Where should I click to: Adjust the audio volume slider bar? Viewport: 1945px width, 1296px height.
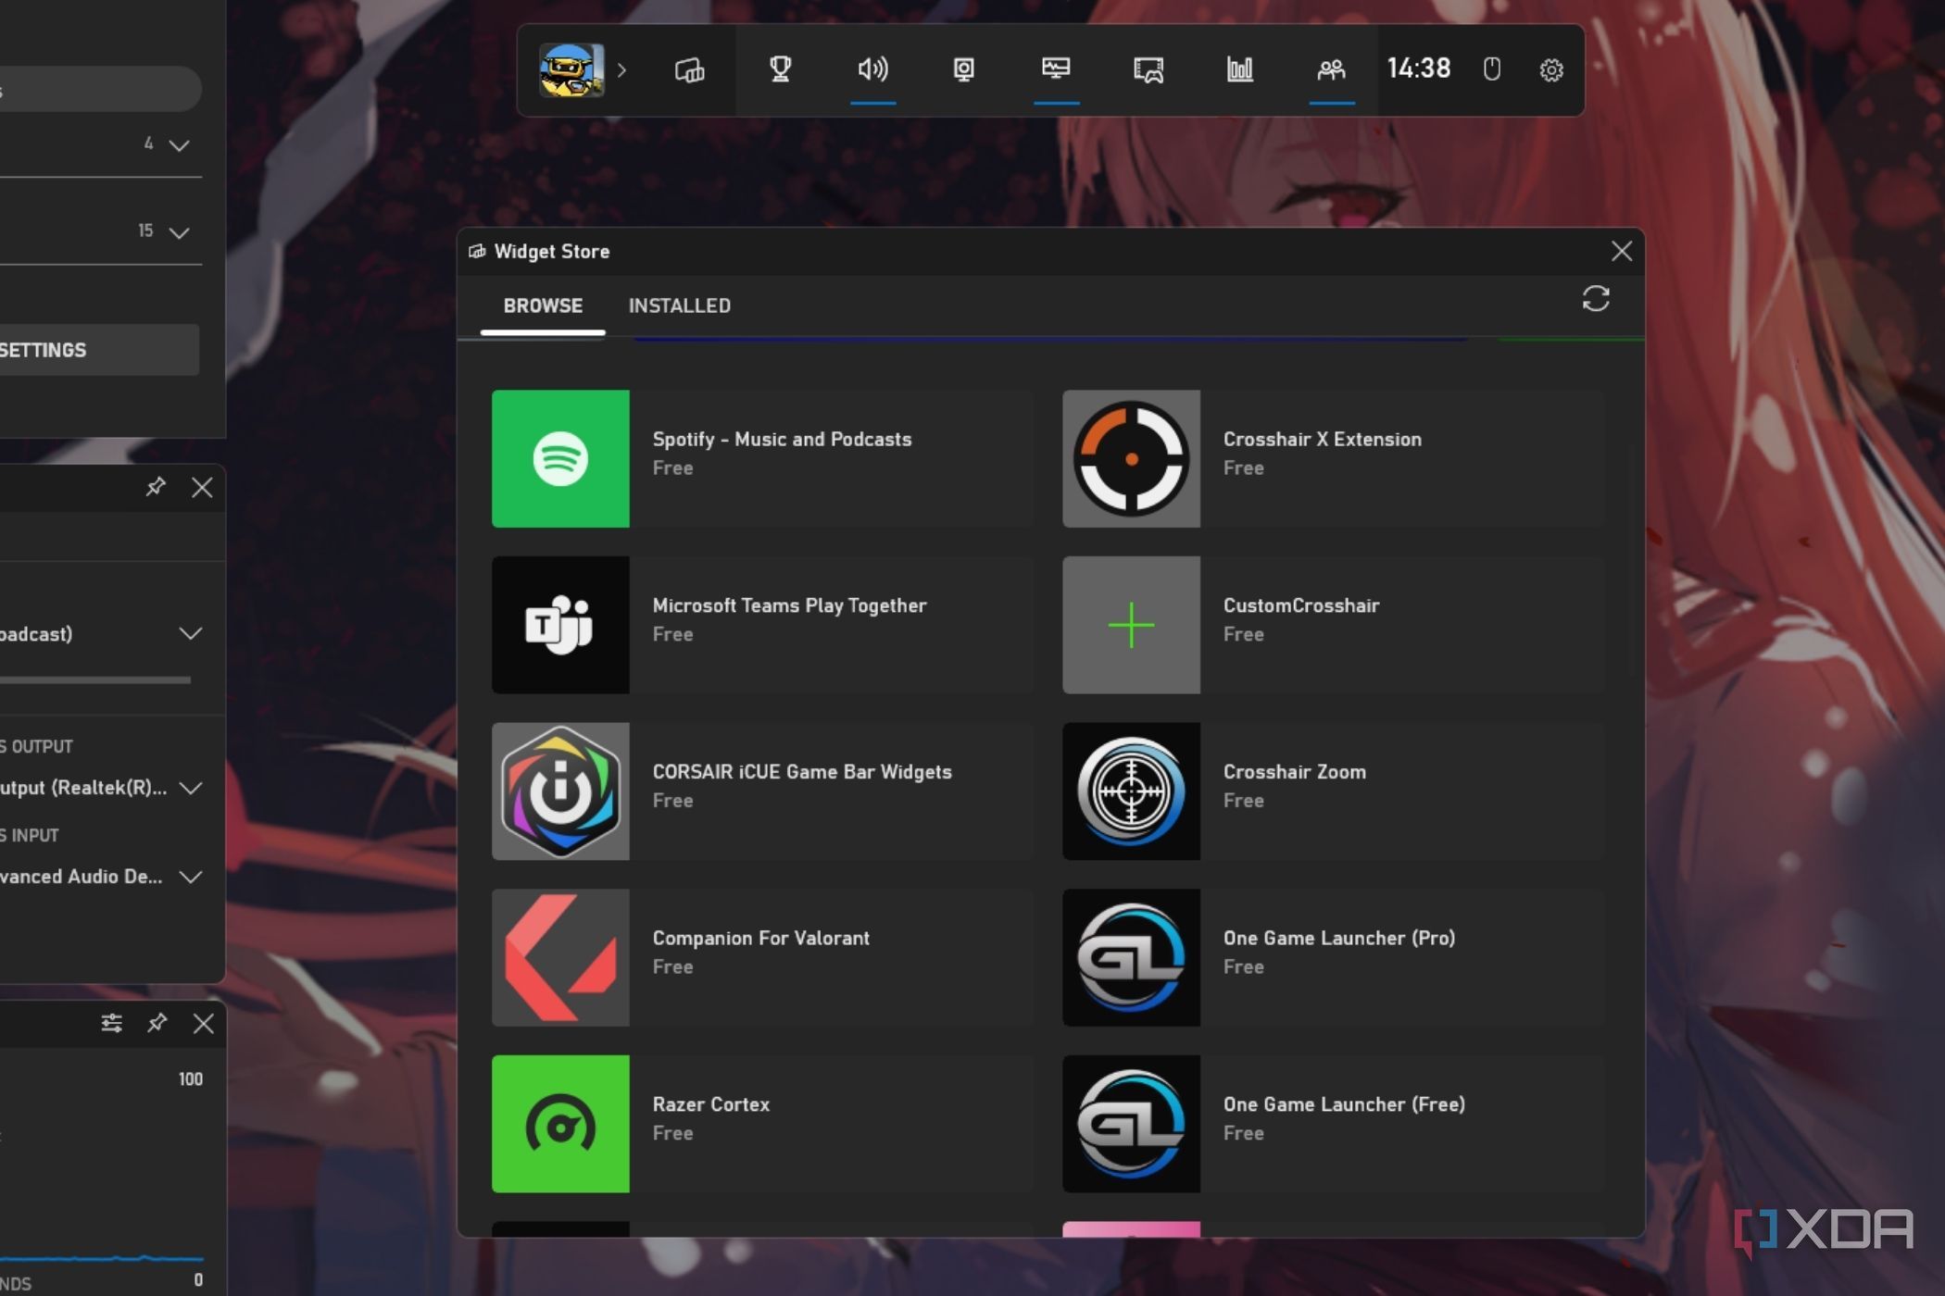point(95,680)
